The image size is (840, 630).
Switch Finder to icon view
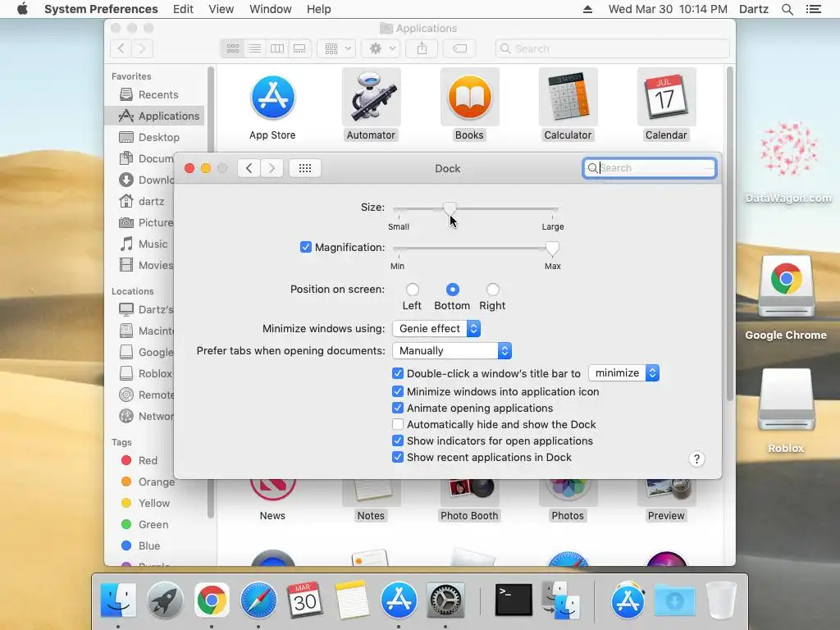coord(232,48)
